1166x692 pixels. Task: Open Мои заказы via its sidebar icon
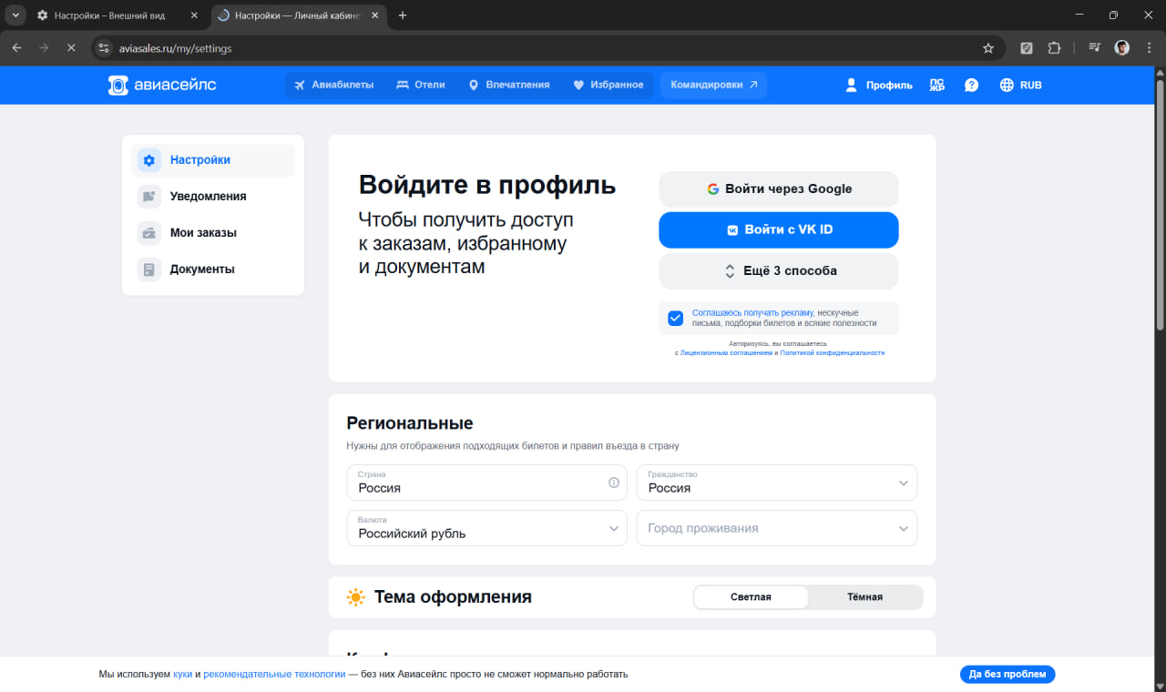pyautogui.click(x=148, y=232)
